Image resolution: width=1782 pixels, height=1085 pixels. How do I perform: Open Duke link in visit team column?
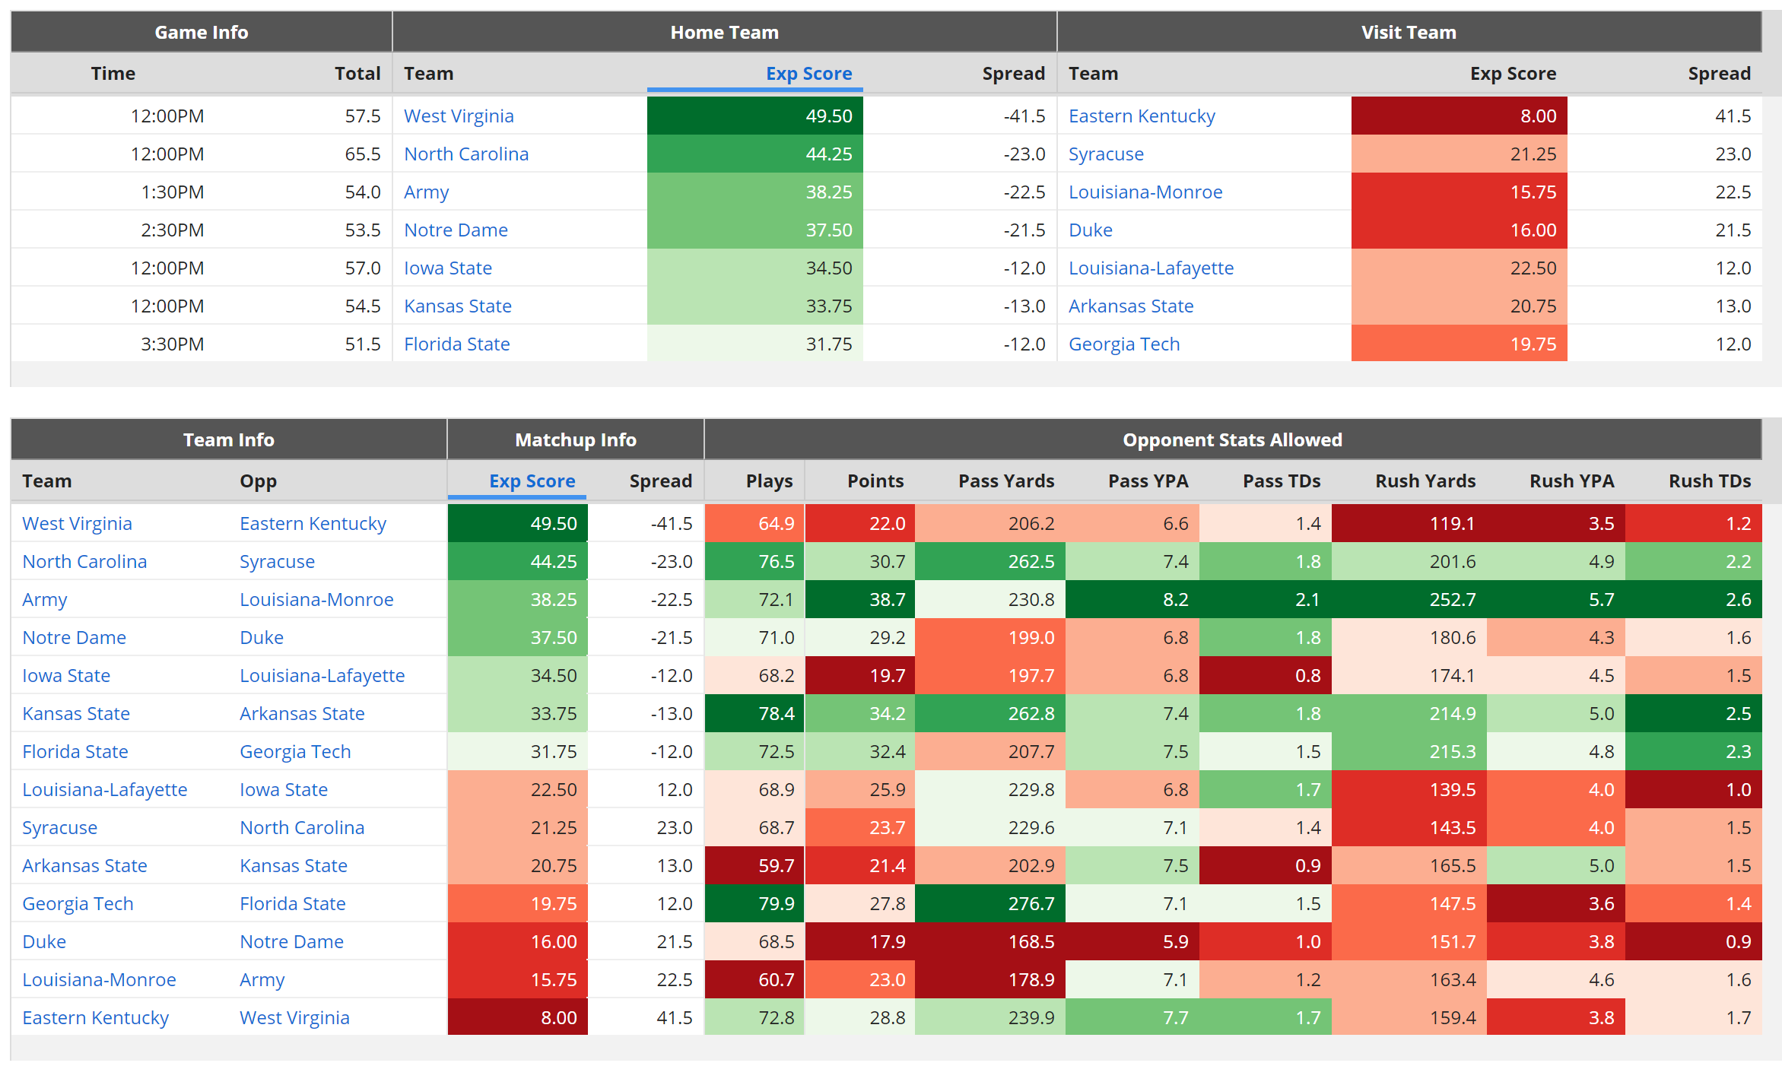click(x=1091, y=230)
